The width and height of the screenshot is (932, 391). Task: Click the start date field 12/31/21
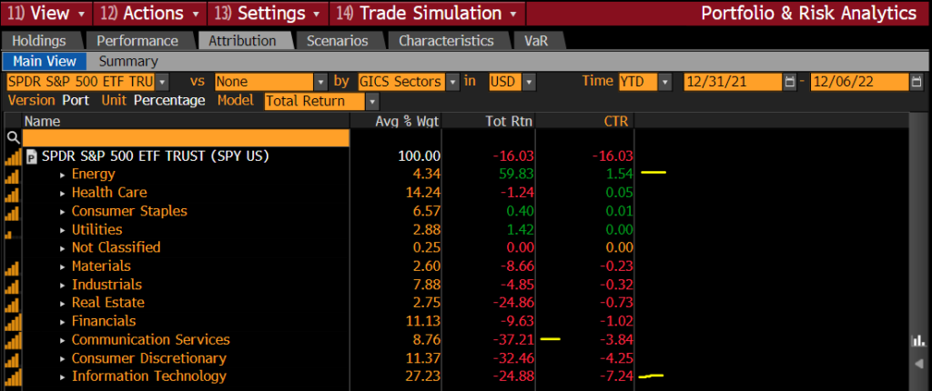[733, 82]
